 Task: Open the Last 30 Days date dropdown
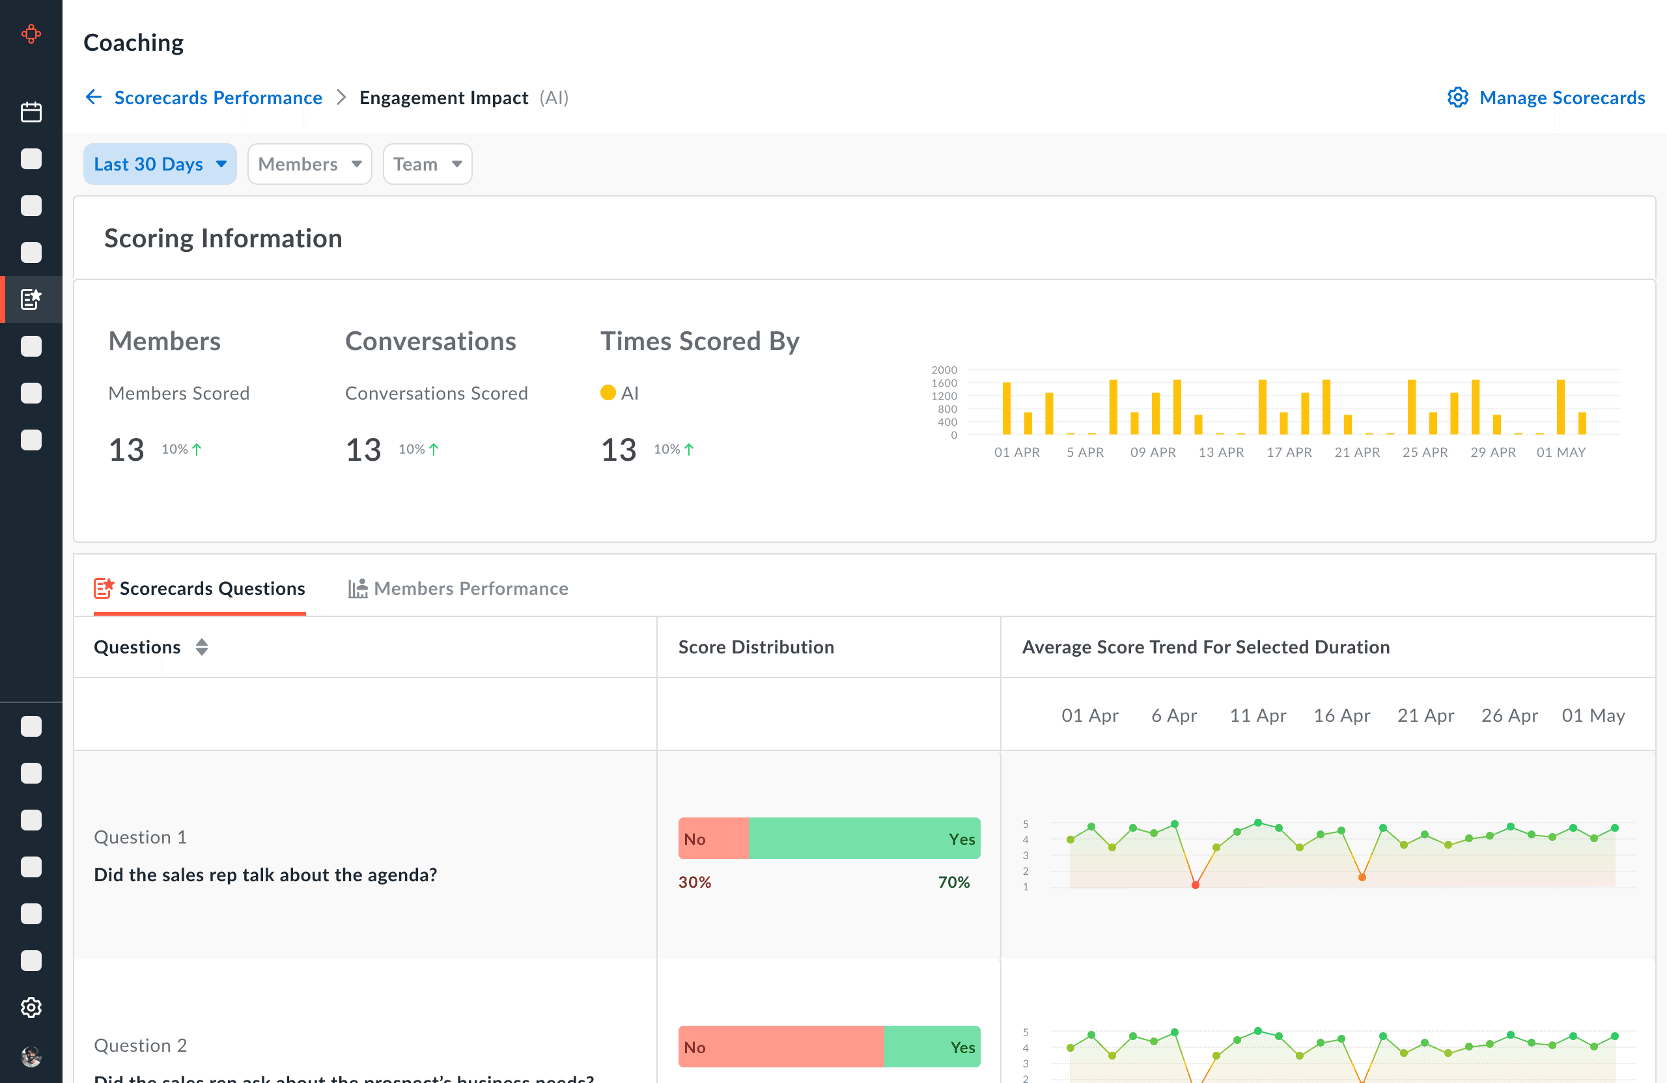click(160, 164)
